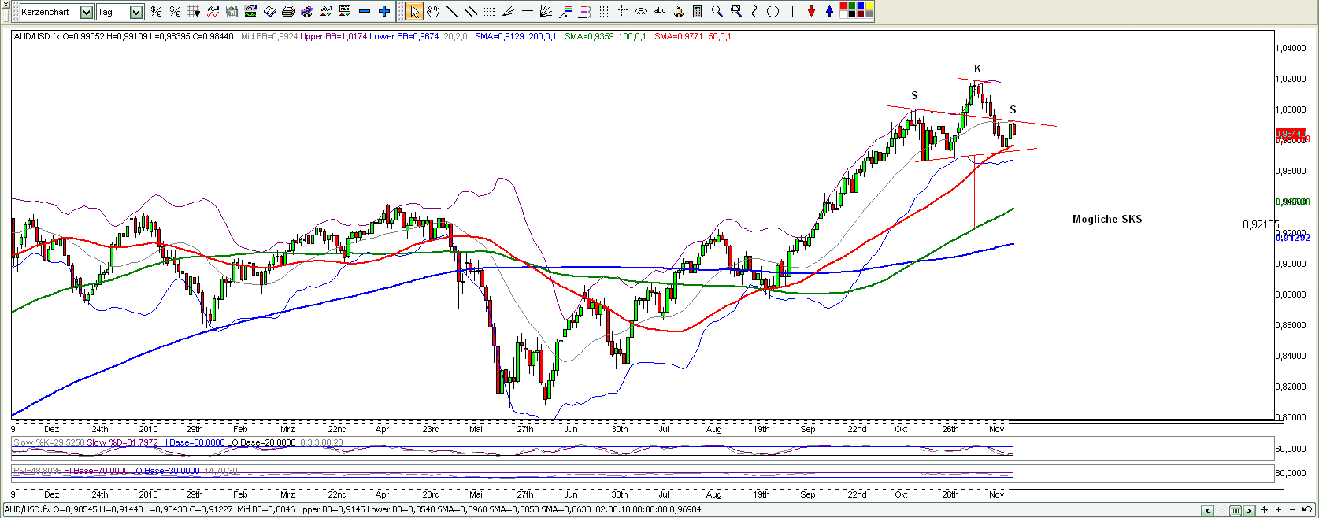This screenshot has width=1319, height=518.
Task: Click the first dollar/euro currency icon
Action: pyautogui.click(x=156, y=11)
